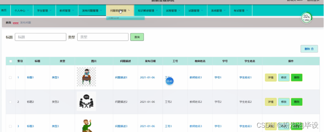Expand the chevron next to 试卷管理
The image size is (324, 132).
coord(179,10)
